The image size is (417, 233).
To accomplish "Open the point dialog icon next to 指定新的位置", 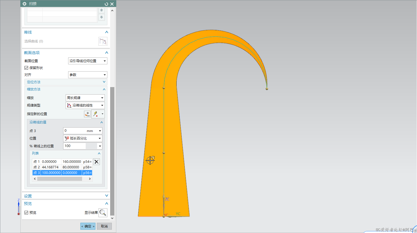I will tap(87, 114).
